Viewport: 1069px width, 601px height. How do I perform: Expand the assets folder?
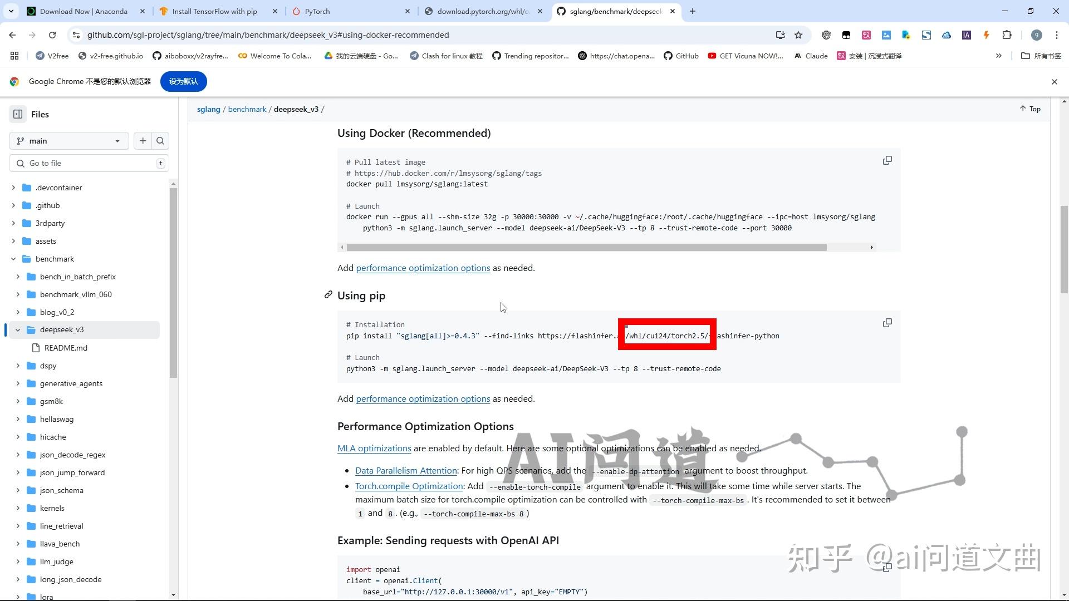click(14, 241)
